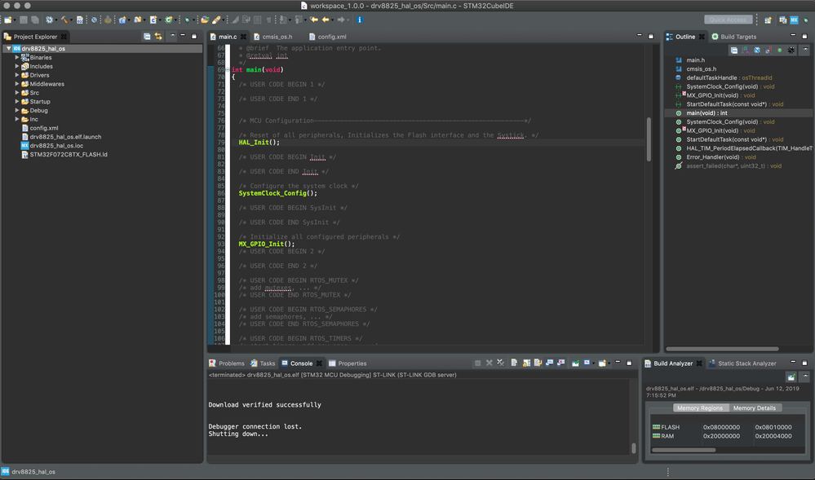Click the Open Element folder toolbar icon

click(x=205, y=20)
